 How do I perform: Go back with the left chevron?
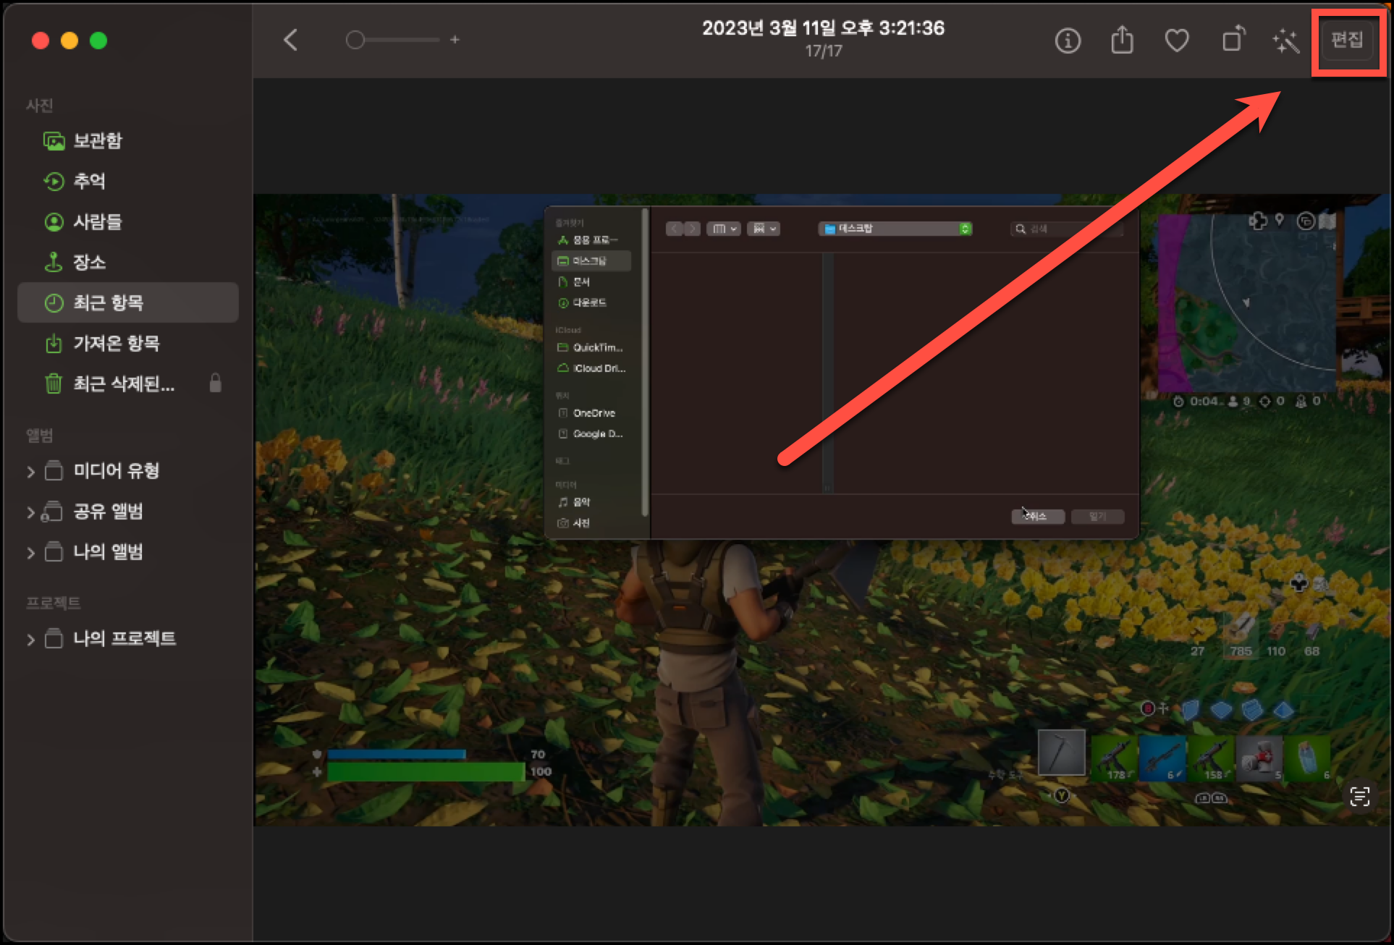coord(291,40)
